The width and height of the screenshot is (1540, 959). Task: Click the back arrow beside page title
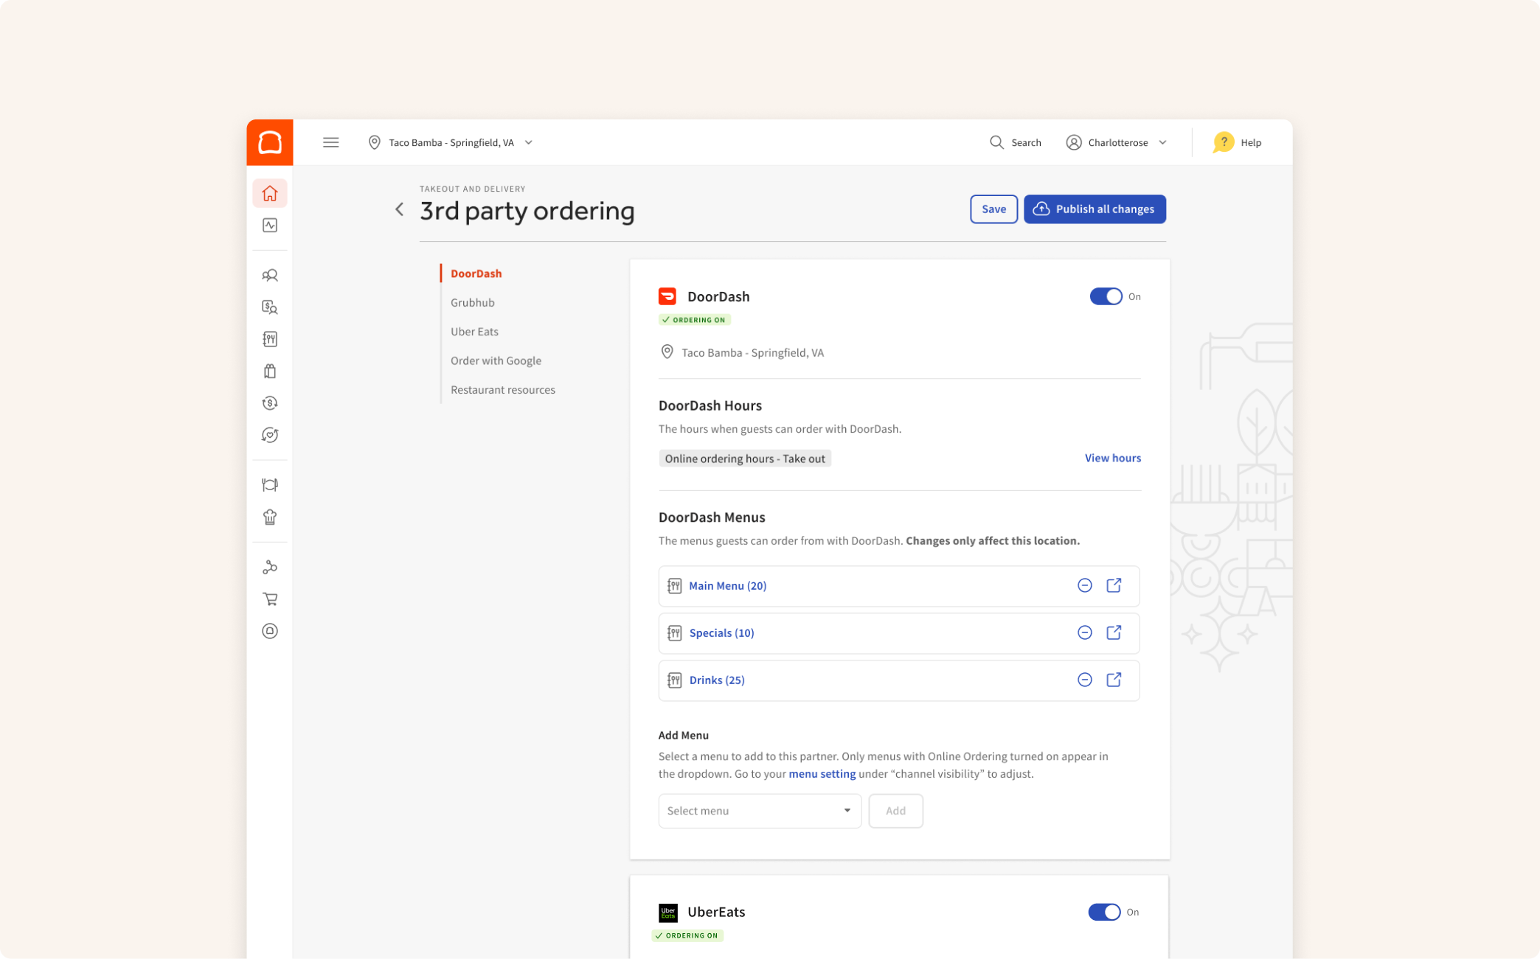[400, 209]
